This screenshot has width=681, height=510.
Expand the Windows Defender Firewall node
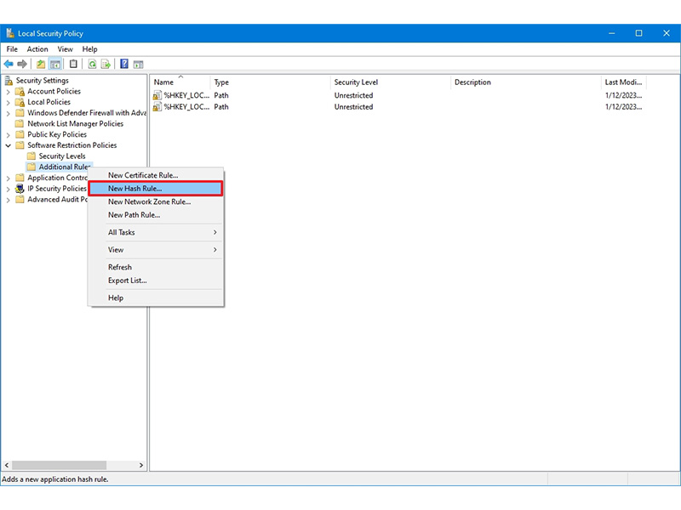8,113
